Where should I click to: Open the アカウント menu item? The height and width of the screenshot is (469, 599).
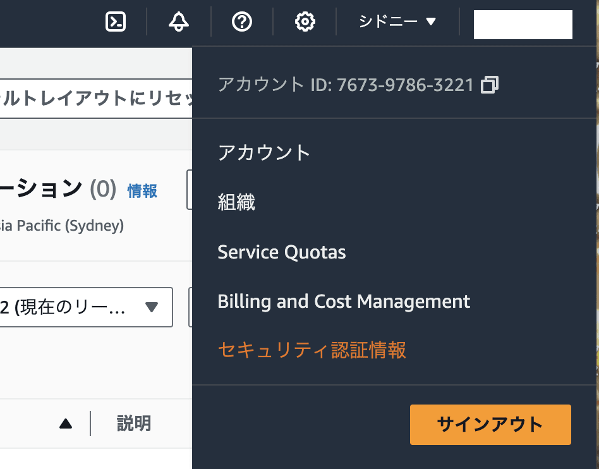click(x=263, y=152)
